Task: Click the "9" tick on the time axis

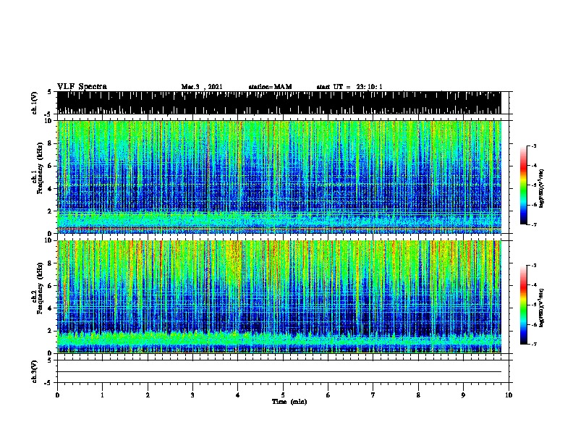Action: pyautogui.click(x=463, y=395)
